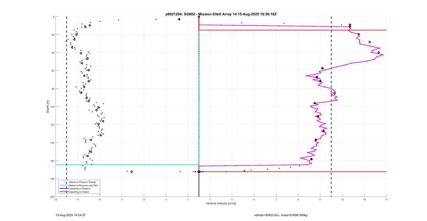This screenshot has height=221, width=427.
Task: Click the upper red horizontal line near 15 m
Action: (x=292, y=30)
